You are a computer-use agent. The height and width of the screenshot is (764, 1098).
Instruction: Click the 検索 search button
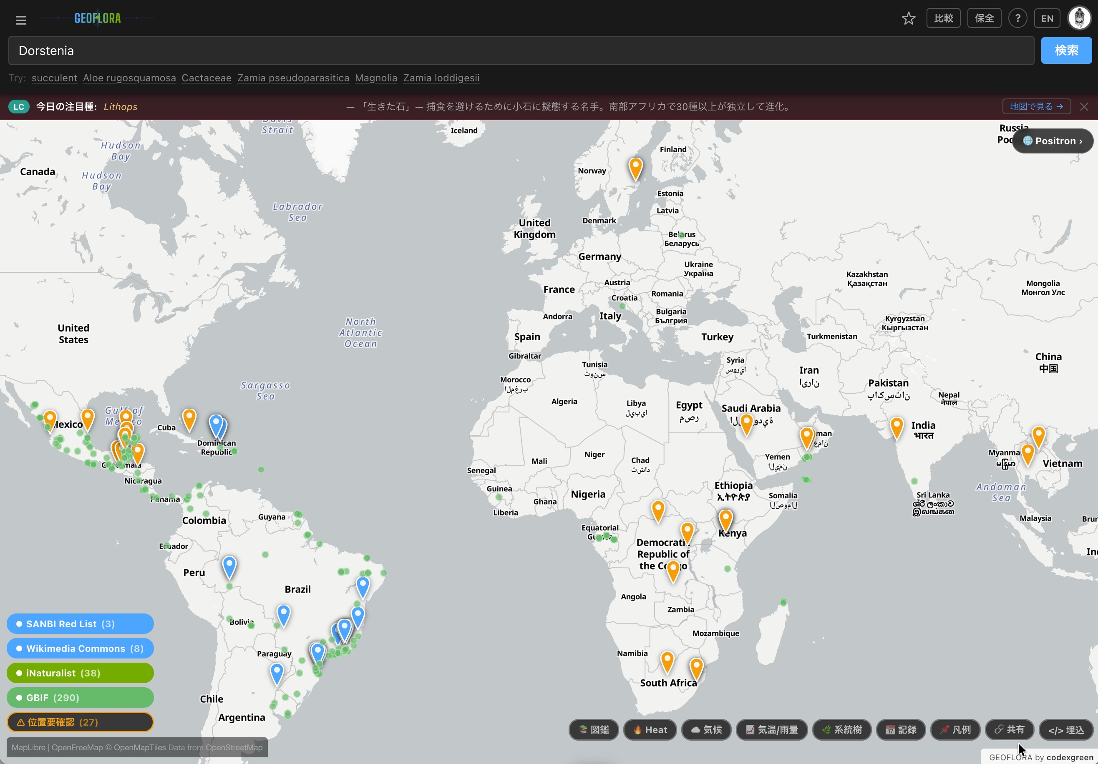pyautogui.click(x=1066, y=50)
